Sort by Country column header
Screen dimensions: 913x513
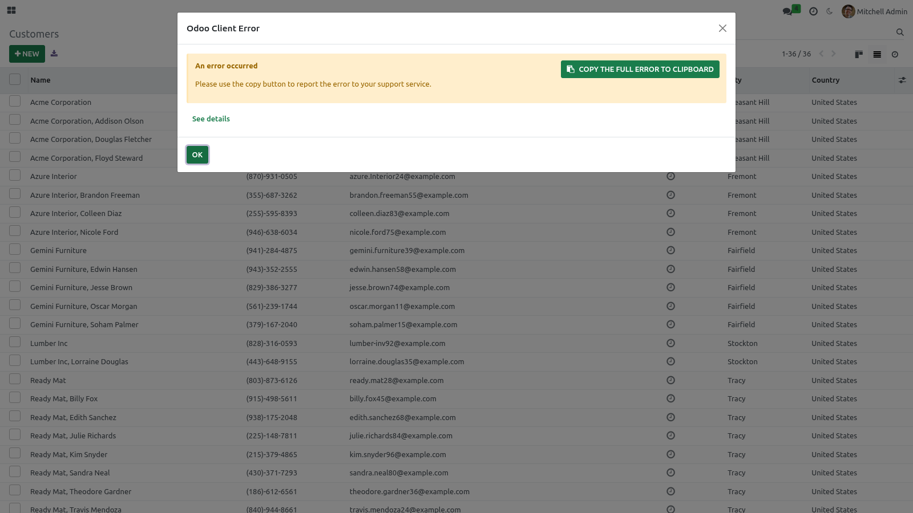[x=826, y=80]
